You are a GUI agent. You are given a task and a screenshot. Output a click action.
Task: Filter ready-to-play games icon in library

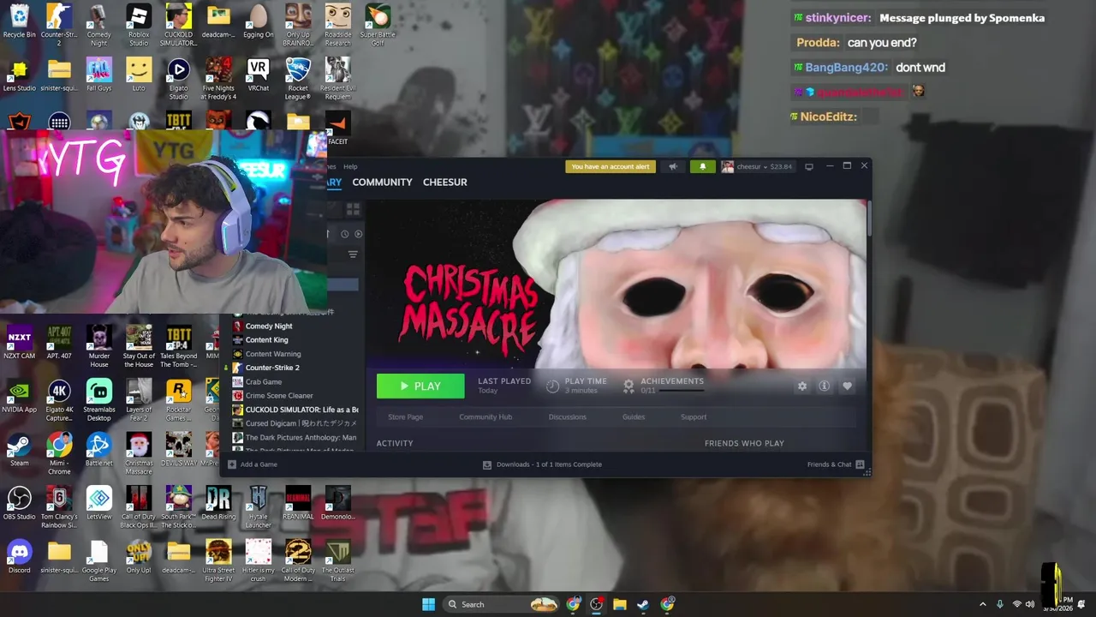358,234
